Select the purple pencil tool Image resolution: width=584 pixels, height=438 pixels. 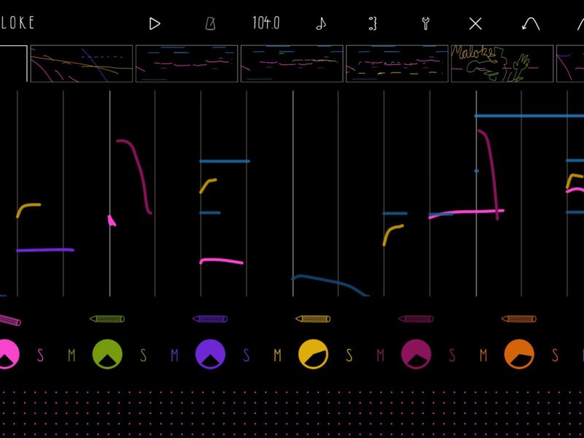tap(210, 319)
